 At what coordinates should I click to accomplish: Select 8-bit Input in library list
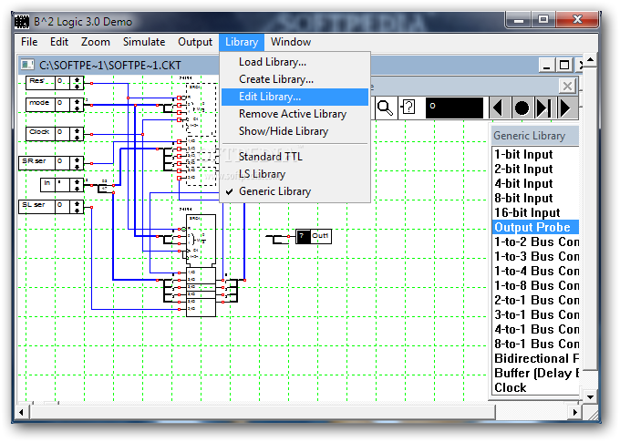(535, 198)
